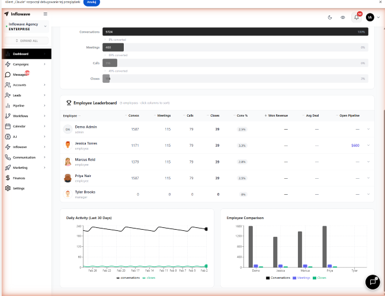Image resolution: width=385 pixels, height=296 pixels.
Task: Open the IA user avatar menu
Action: click(370, 17)
